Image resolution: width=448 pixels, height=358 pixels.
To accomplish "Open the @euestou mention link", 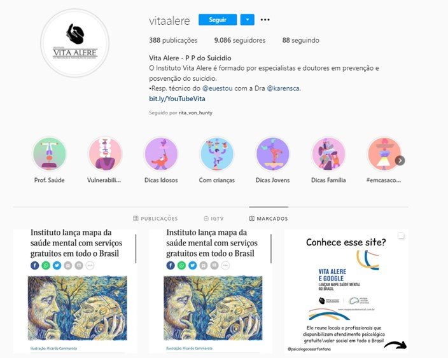I will [218, 88].
